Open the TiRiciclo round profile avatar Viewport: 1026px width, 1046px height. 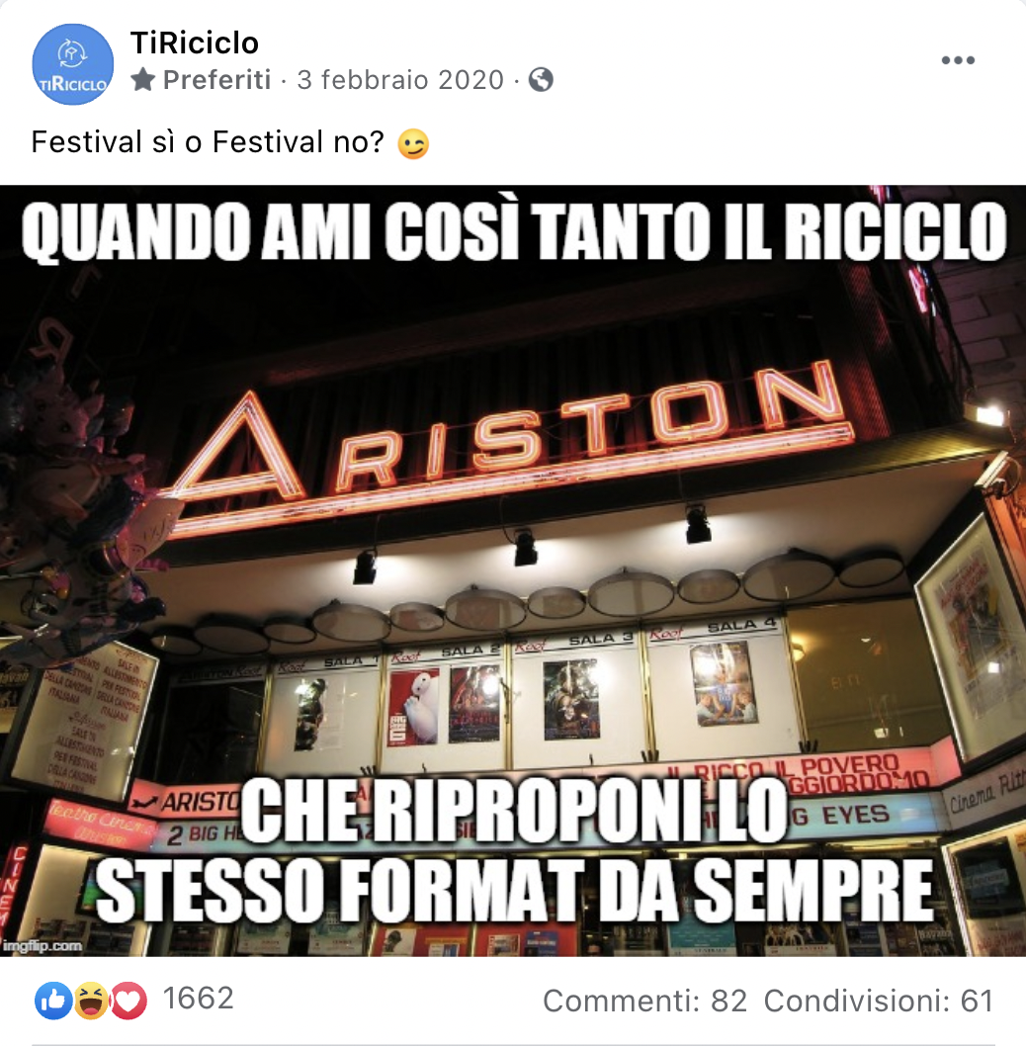tap(73, 64)
